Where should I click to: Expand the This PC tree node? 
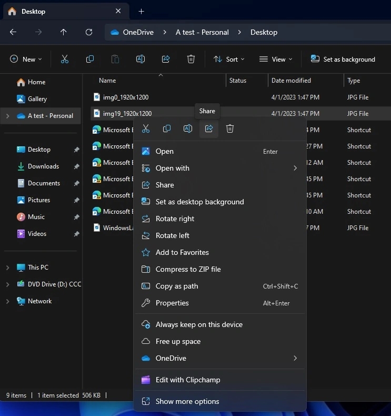pos(7,268)
